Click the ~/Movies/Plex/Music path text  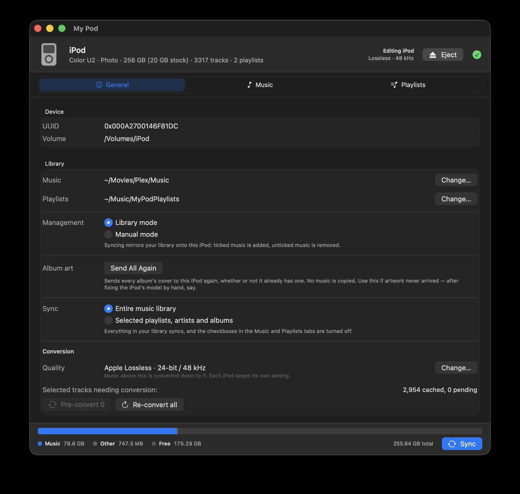(x=136, y=180)
